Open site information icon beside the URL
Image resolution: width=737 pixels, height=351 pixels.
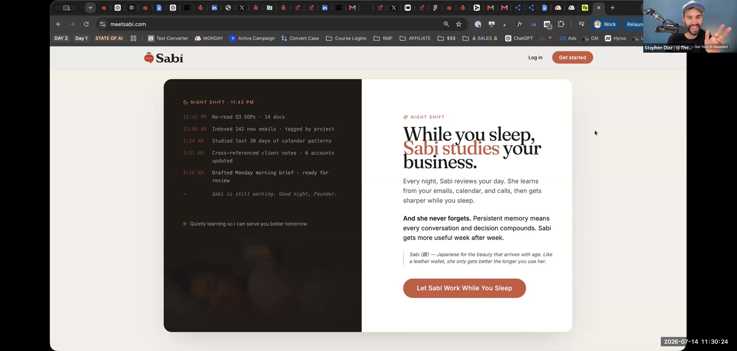pyautogui.click(x=103, y=24)
